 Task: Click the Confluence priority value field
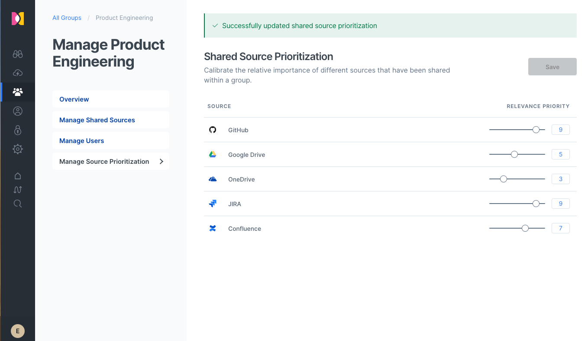pyautogui.click(x=561, y=228)
